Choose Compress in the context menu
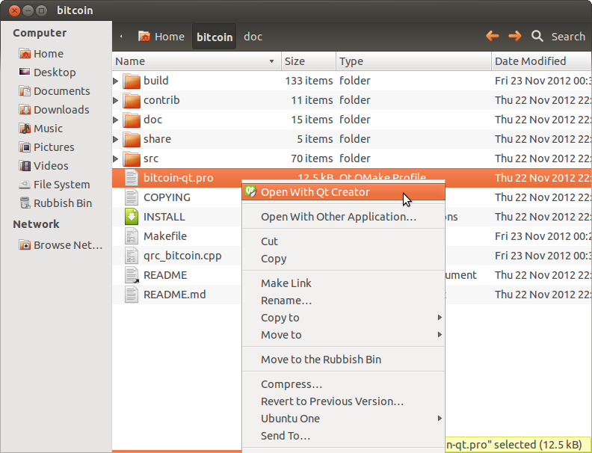The height and width of the screenshot is (453, 592). [x=344, y=384]
